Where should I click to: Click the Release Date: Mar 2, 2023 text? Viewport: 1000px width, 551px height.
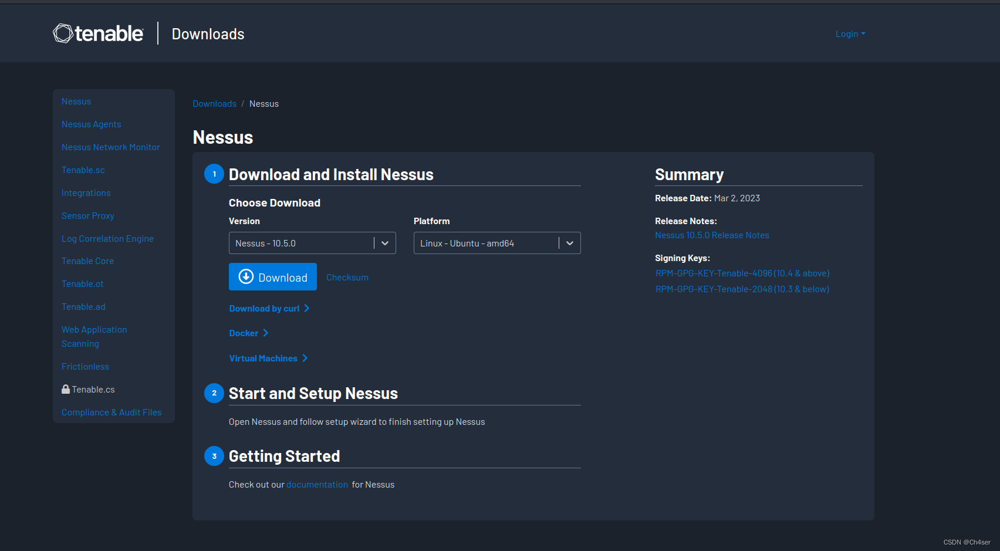pyautogui.click(x=707, y=198)
